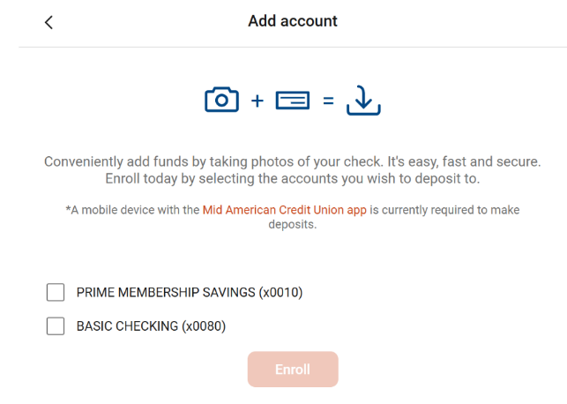Image resolution: width=567 pixels, height=404 pixels.
Task: Click the 'Conveniently add funds' description line
Action: point(293,161)
